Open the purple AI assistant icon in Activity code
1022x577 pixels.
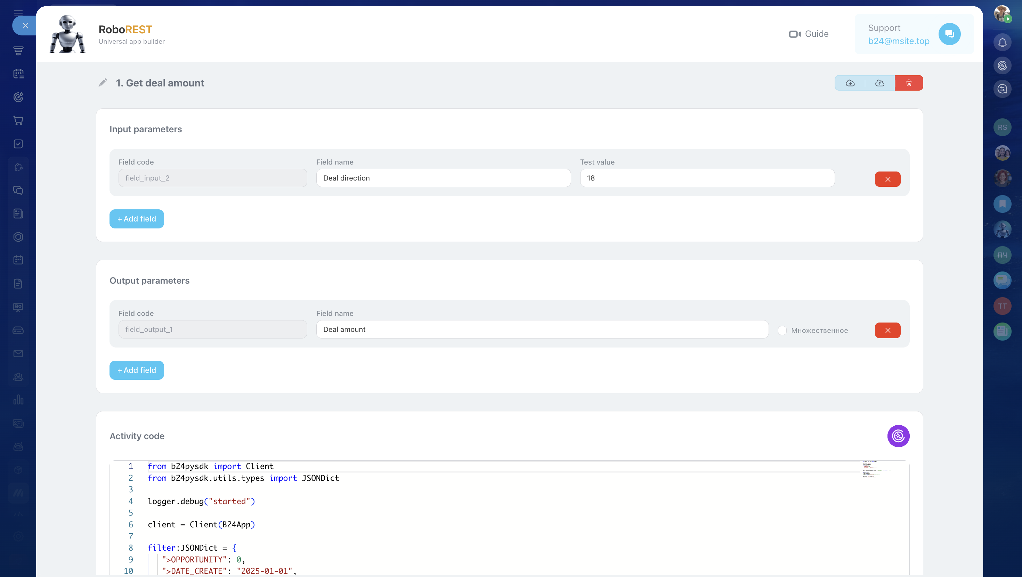click(898, 436)
